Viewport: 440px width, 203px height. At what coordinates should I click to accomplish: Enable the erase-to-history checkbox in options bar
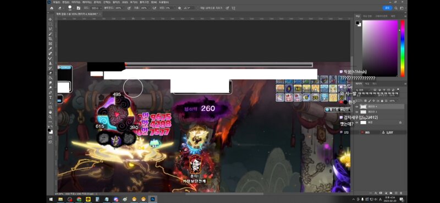pyautogui.click(x=198, y=8)
